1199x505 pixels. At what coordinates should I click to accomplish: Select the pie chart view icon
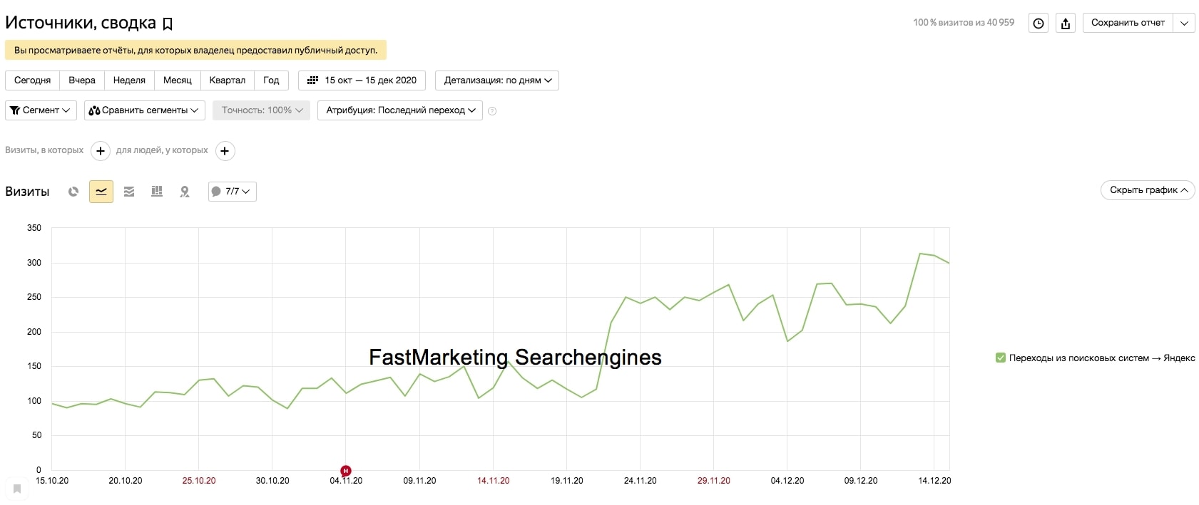tap(73, 192)
